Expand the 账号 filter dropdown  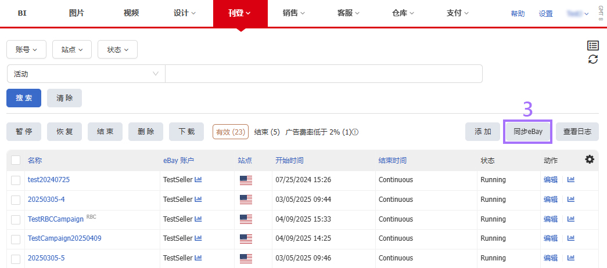coord(27,49)
